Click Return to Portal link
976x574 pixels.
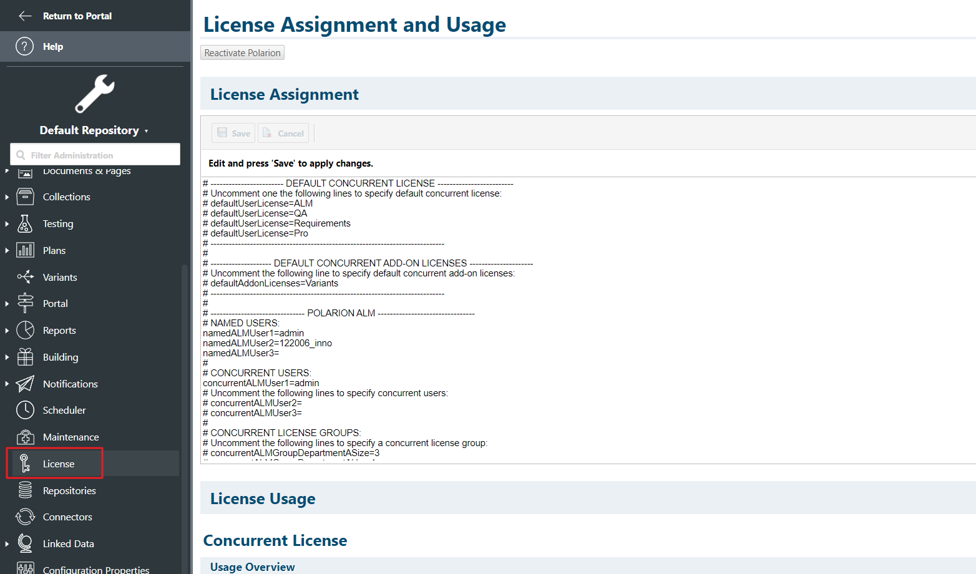coord(77,16)
